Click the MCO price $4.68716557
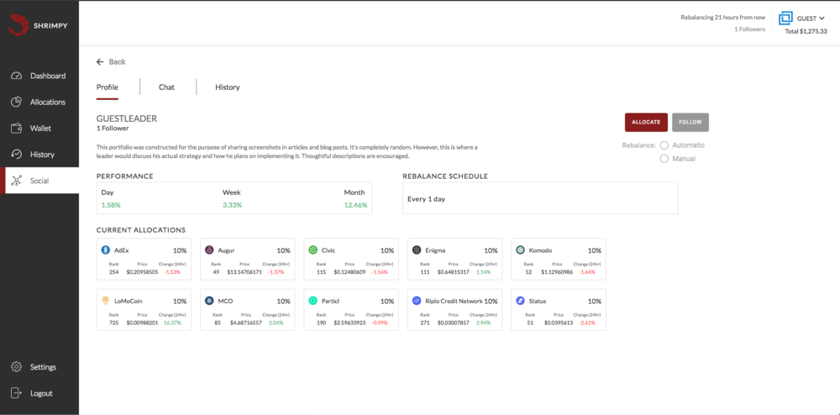840x415 pixels. pos(246,323)
